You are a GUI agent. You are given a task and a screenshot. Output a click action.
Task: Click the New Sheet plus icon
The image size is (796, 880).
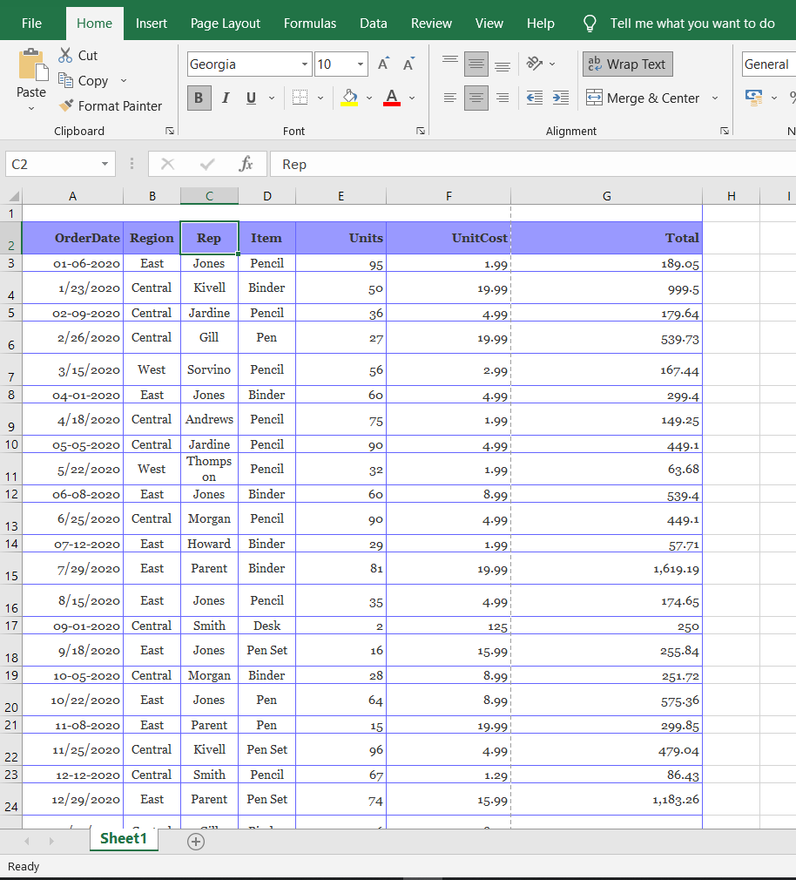click(196, 841)
